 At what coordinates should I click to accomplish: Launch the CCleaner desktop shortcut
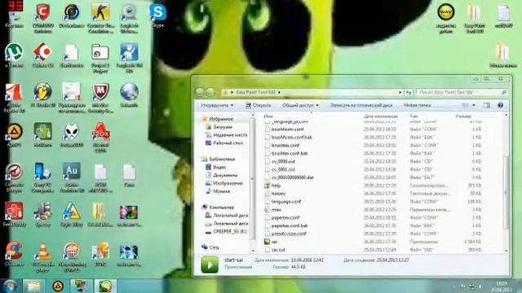coord(14,254)
